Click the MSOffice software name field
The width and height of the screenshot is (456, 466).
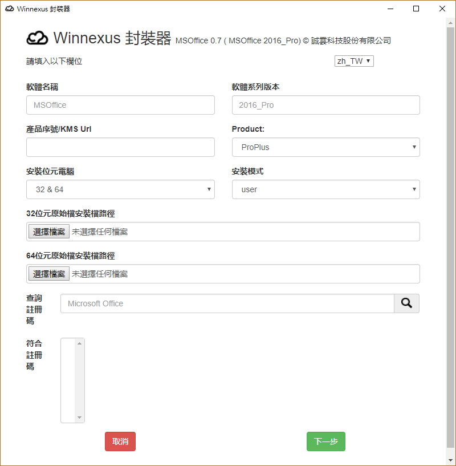point(120,105)
